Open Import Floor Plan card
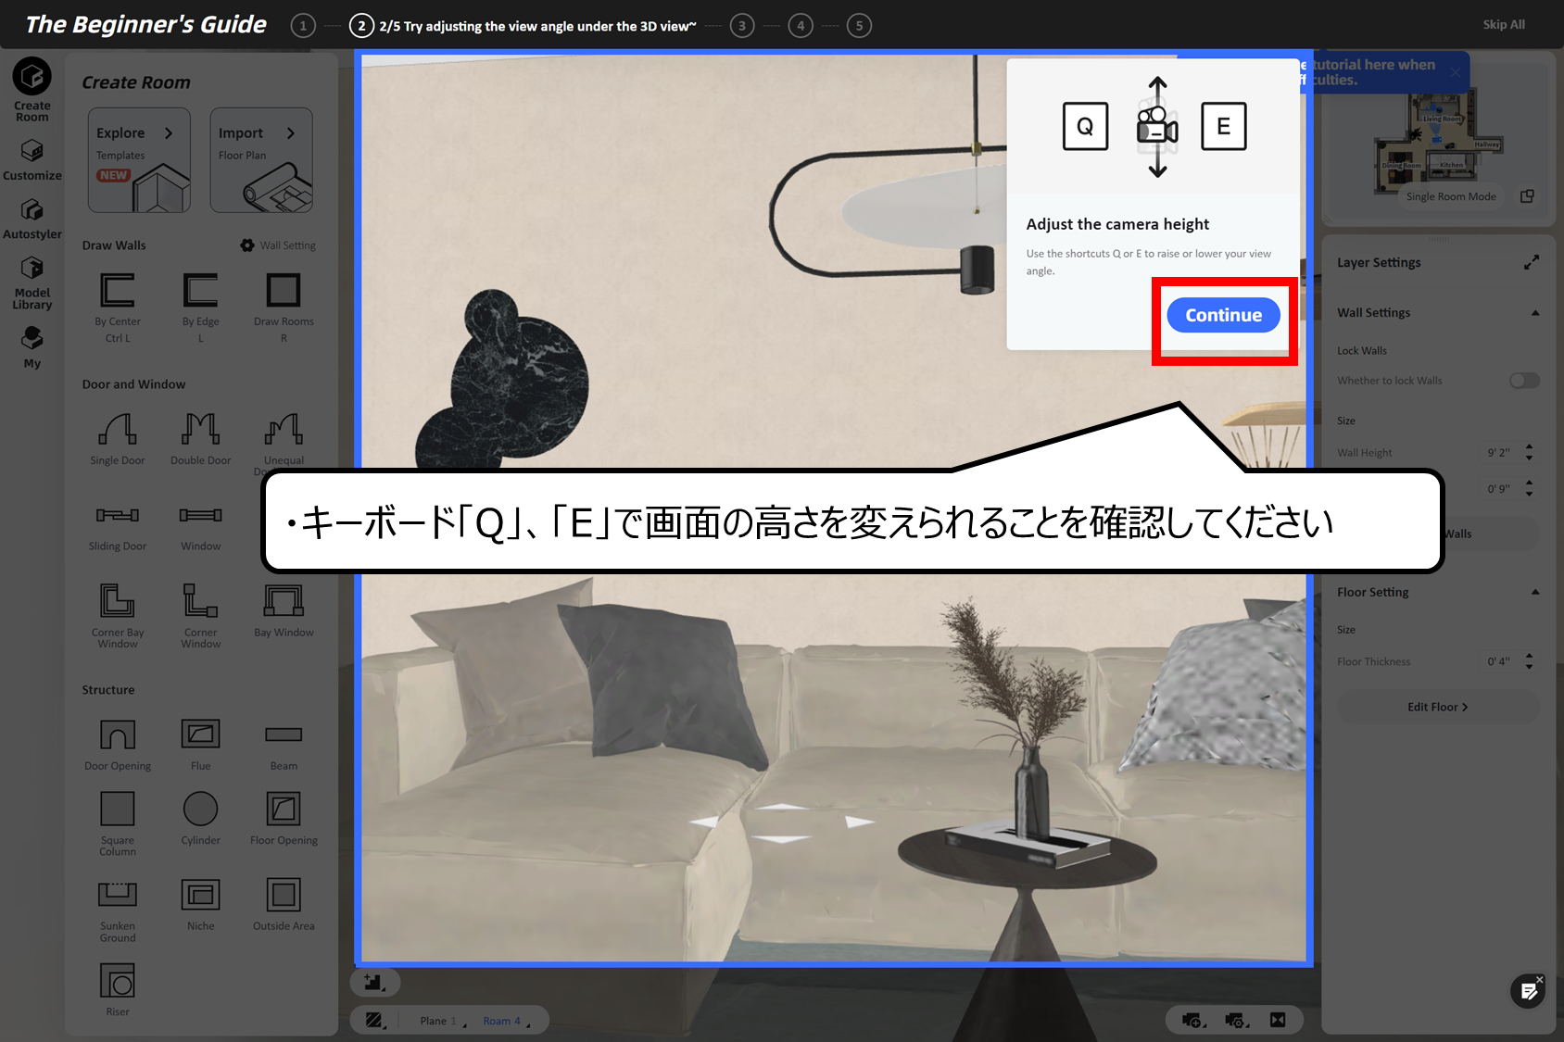 (x=261, y=160)
